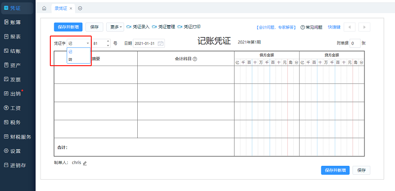Viewport: 395px width, 191px height.
Task: Click first row 会计科目 cell
Action: coord(186,75)
